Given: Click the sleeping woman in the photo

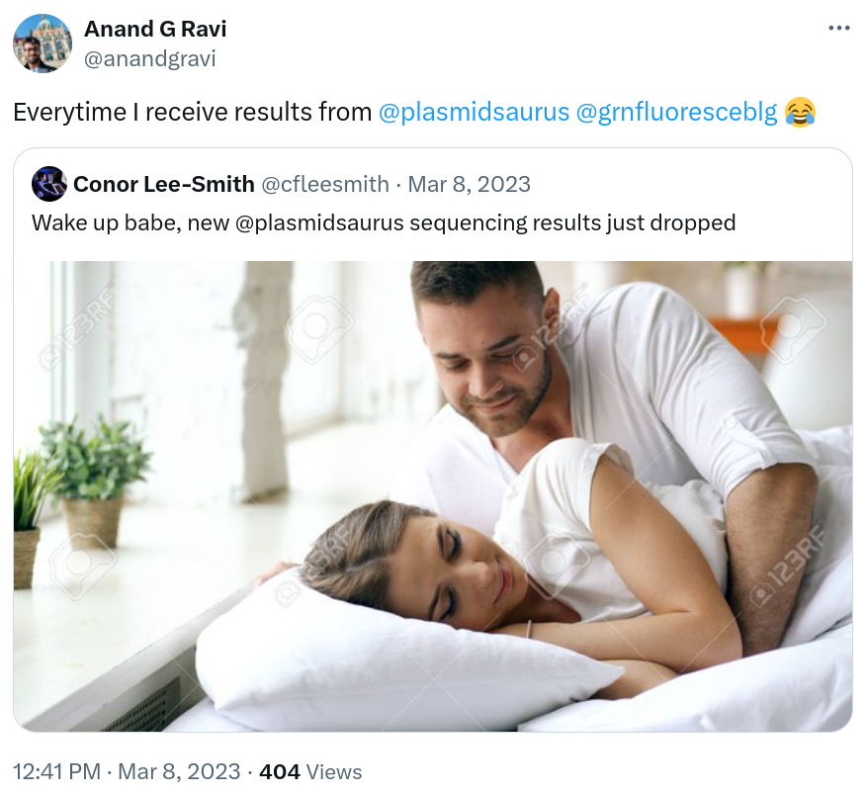Looking at the screenshot, I should tap(497, 569).
